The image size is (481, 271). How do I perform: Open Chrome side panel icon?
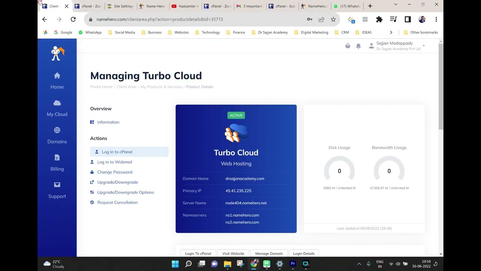click(x=408, y=19)
